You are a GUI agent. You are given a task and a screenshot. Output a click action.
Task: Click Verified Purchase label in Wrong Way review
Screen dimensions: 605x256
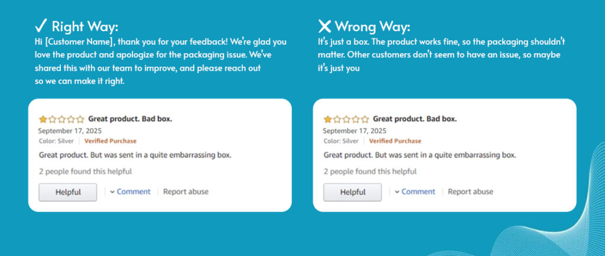[x=395, y=141]
